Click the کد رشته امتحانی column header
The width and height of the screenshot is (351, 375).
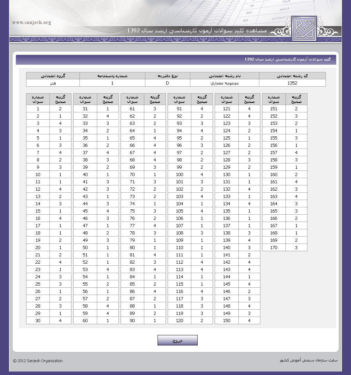[292, 76]
